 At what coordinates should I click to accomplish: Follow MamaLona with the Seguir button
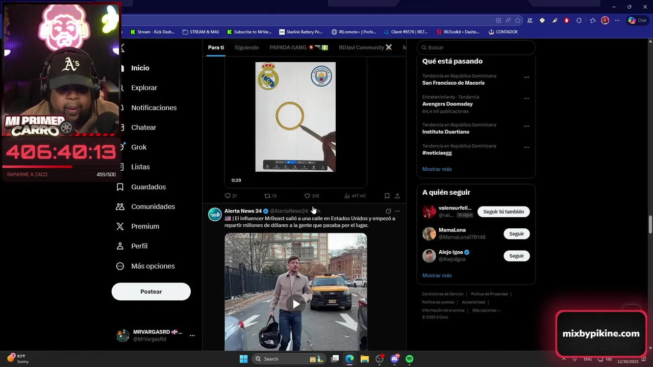[516, 234]
